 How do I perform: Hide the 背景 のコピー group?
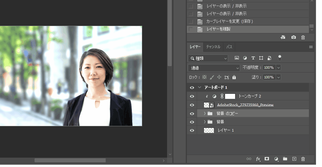pyautogui.click(x=192, y=114)
